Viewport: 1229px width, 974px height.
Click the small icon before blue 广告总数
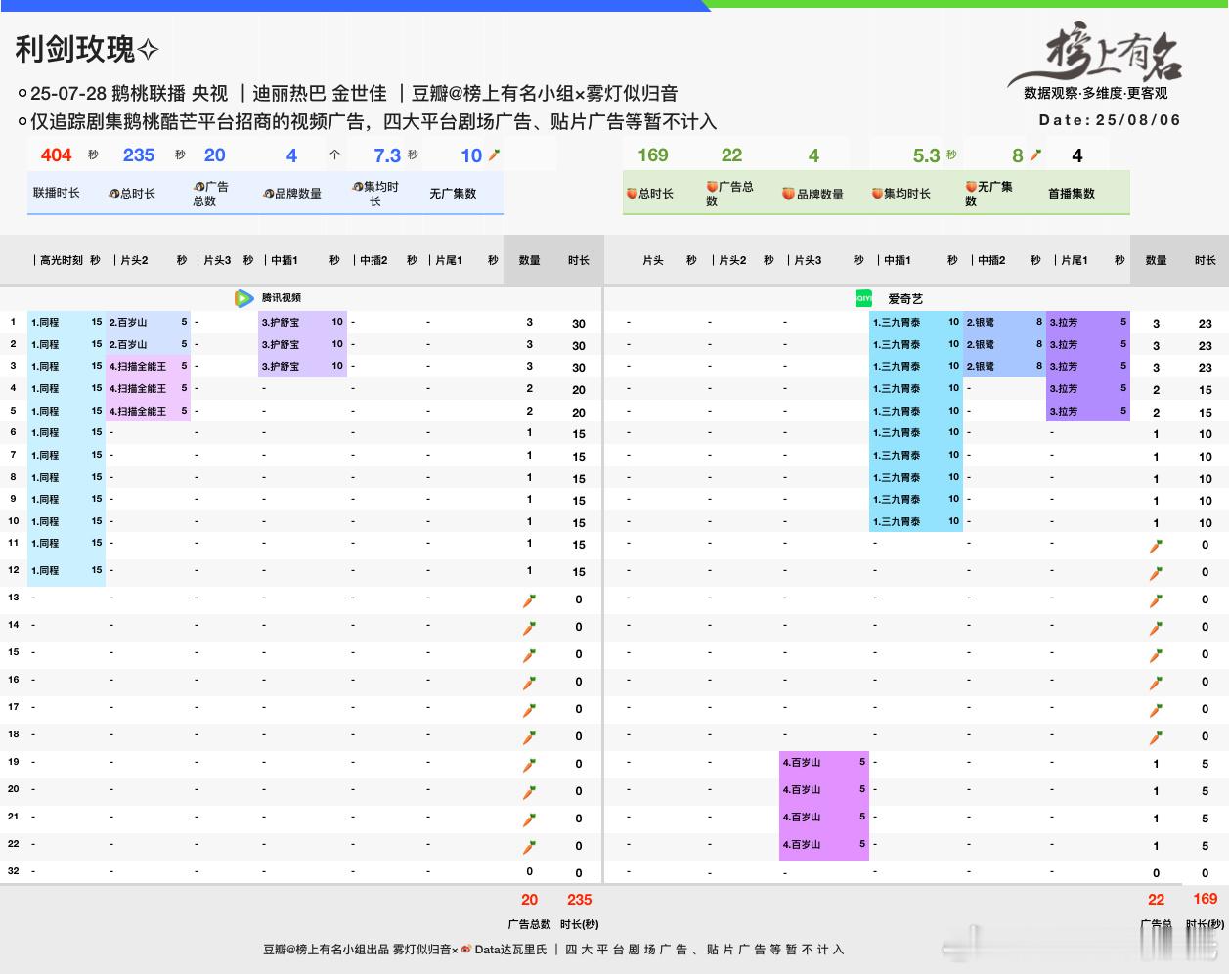point(199,186)
